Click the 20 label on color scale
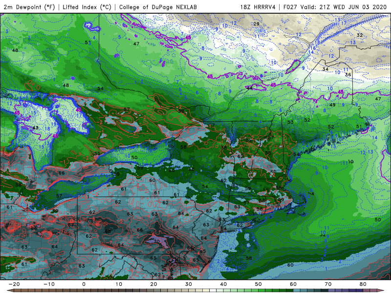Image resolution: width=391 pixels, height=293 pixels. point(153,284)
